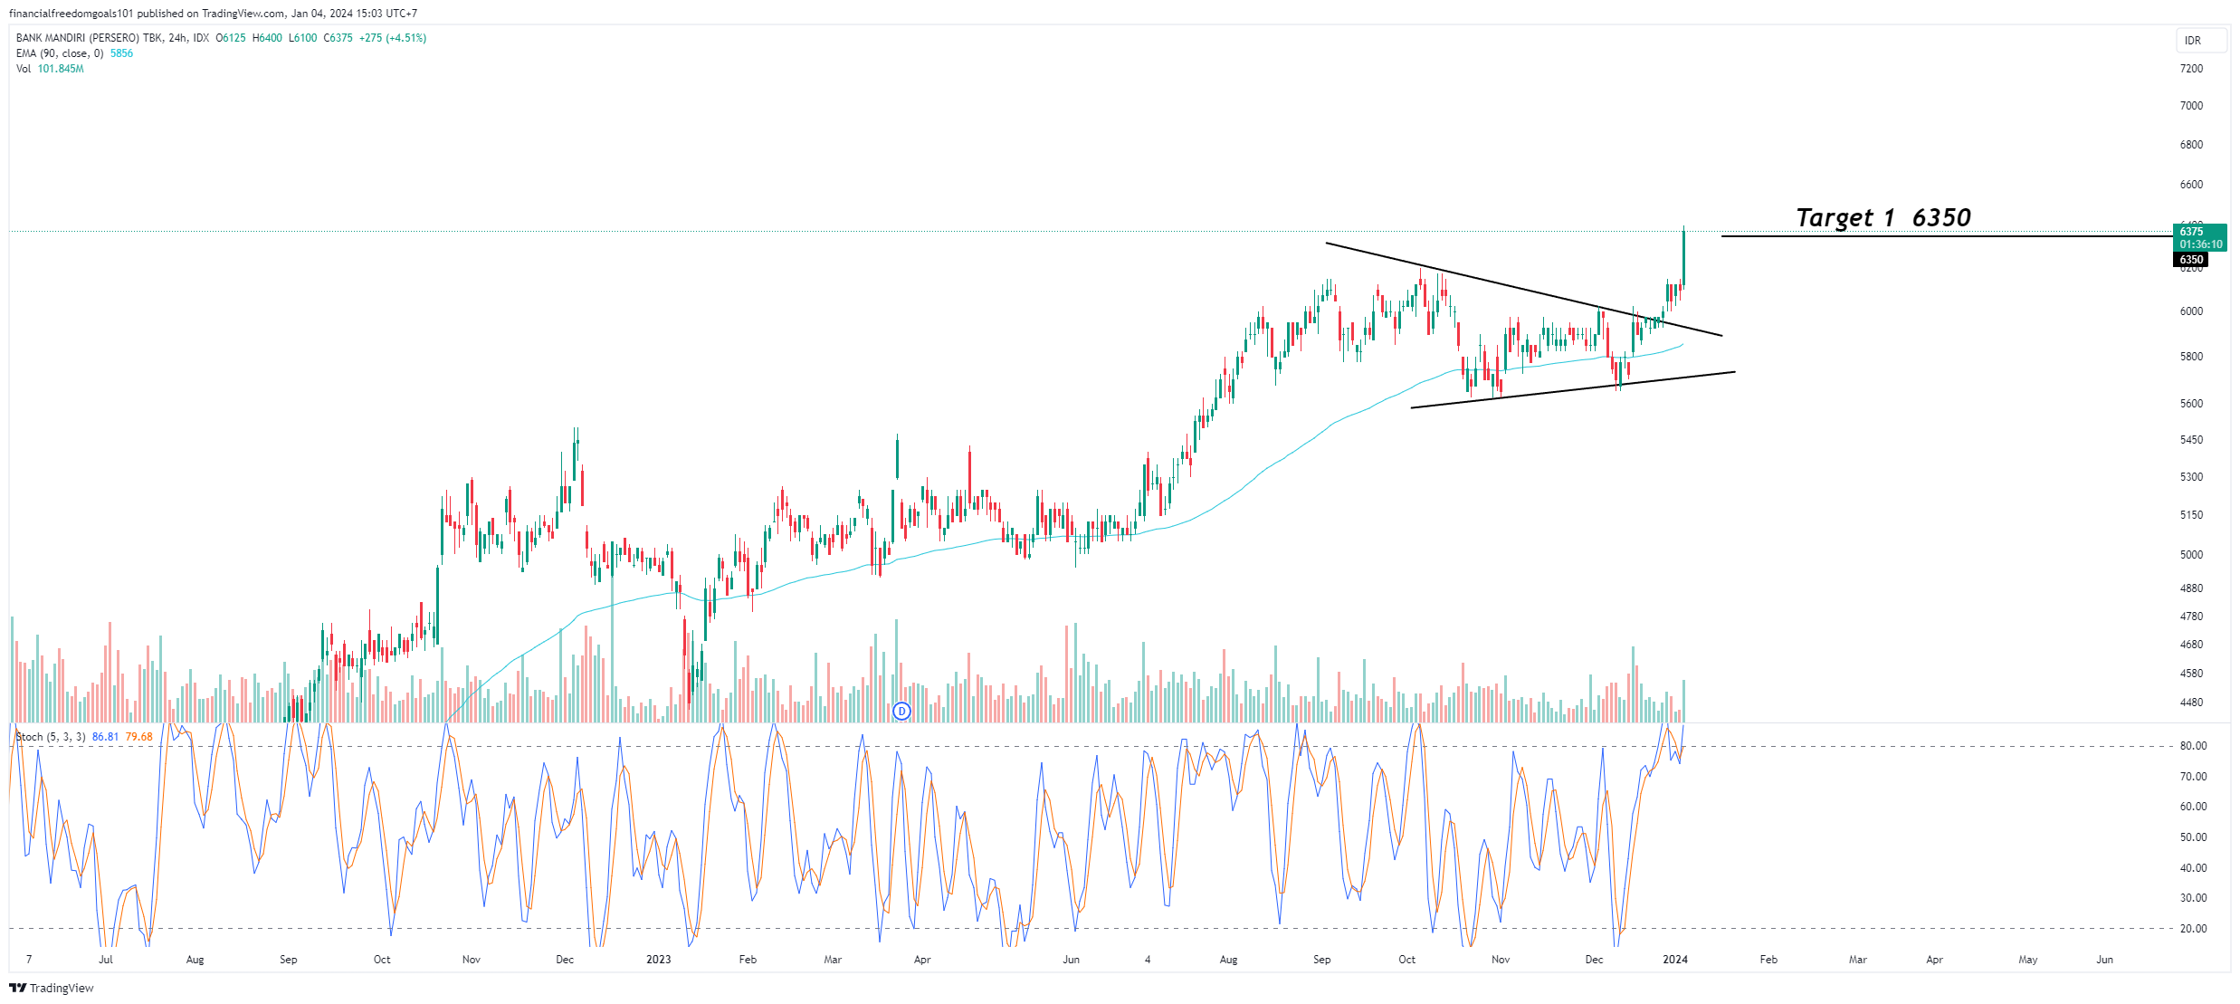The height and width of the screenshot is (1004, 2240).
Task: Click the 5300 price axis label
Action: [x=2191, y=477]
